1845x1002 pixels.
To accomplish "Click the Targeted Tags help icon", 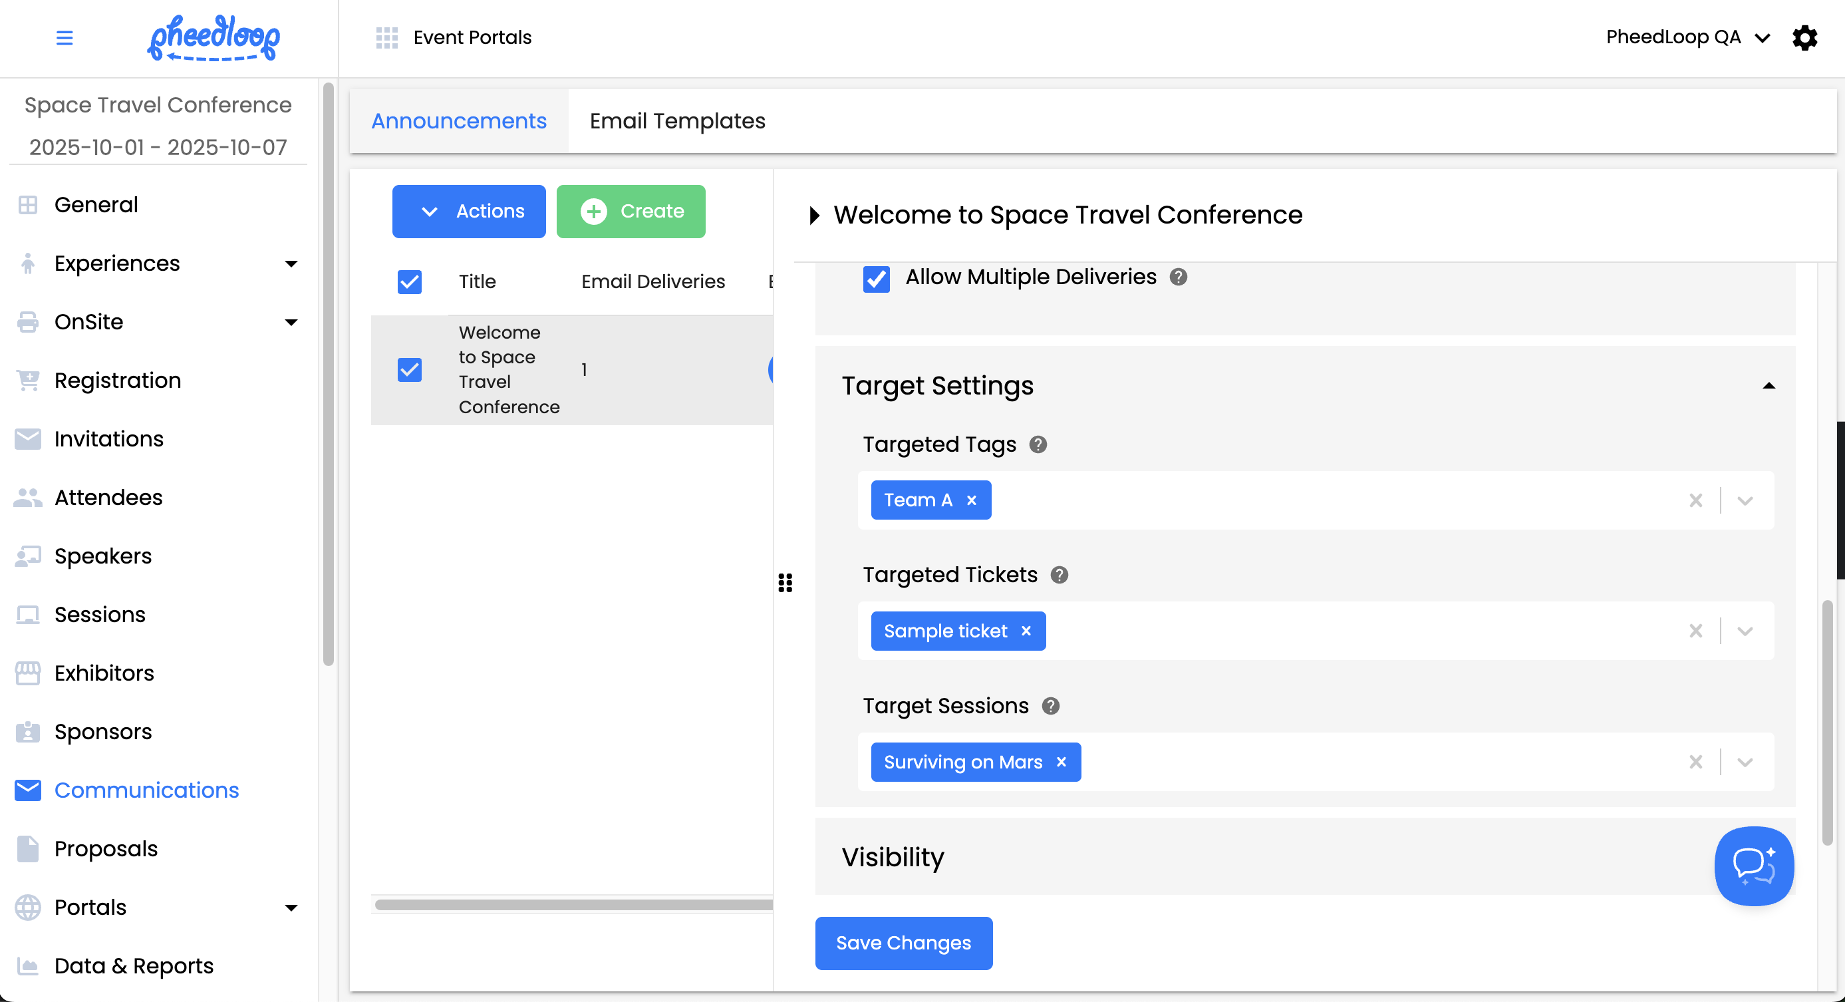I will (x=1038, y=444).
